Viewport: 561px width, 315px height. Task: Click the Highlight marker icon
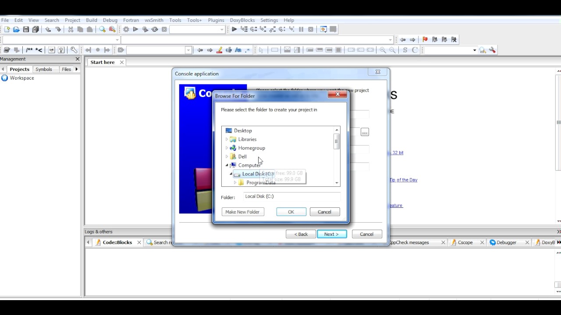tap(219, 50)
